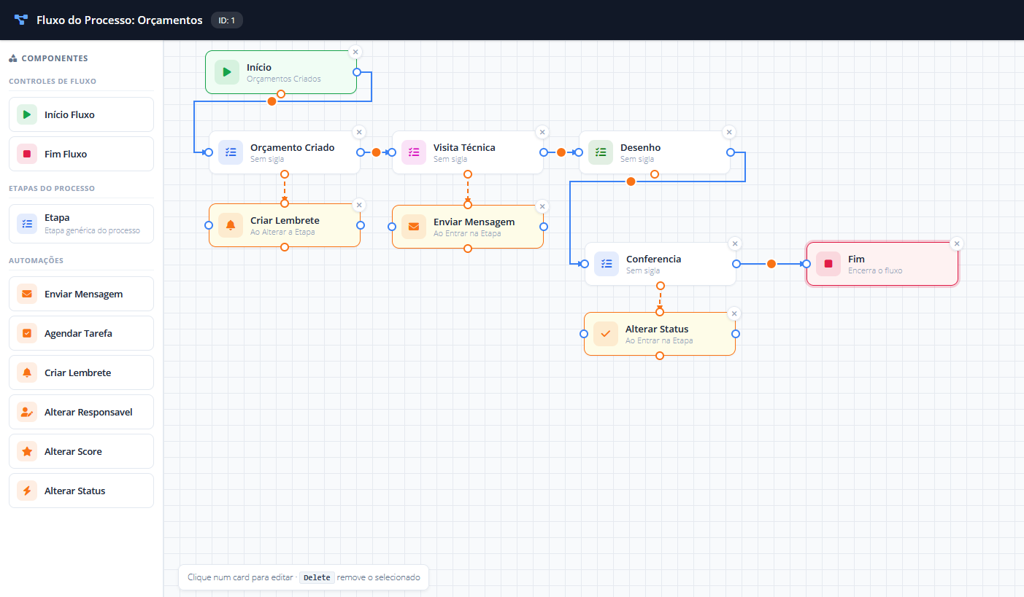The height and width of the screenshot is (597, 1024).
Task: Click the orange dot between Visita Técnica and Desenho
Action: click(561, 152)
